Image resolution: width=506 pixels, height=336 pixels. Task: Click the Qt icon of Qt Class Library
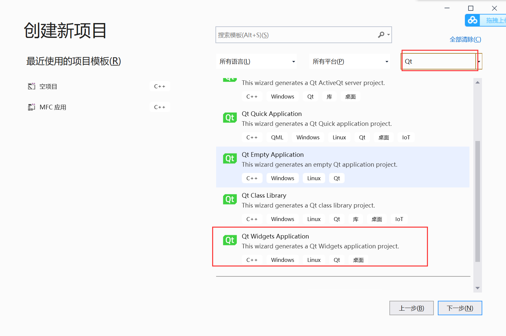(x=230, y=199)
